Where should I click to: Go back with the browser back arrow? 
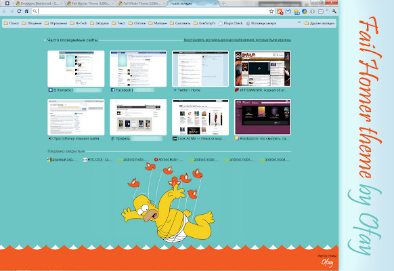pyautogui.click(x=4, y=11)
